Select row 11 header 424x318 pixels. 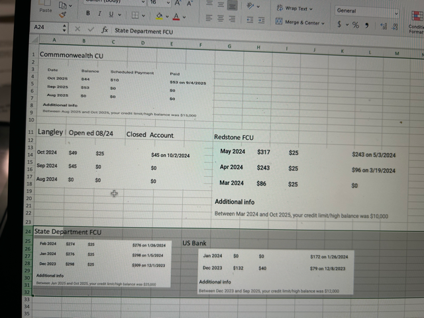(30, 132)
